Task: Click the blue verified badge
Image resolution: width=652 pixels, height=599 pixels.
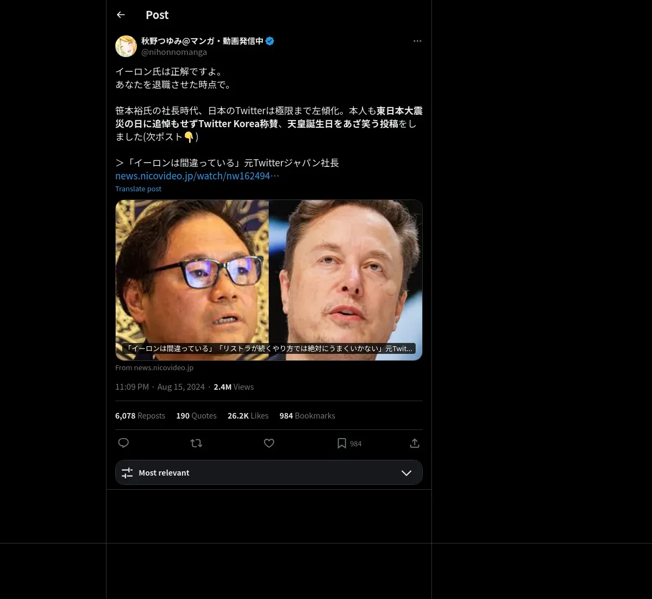Action: (269, 41)
